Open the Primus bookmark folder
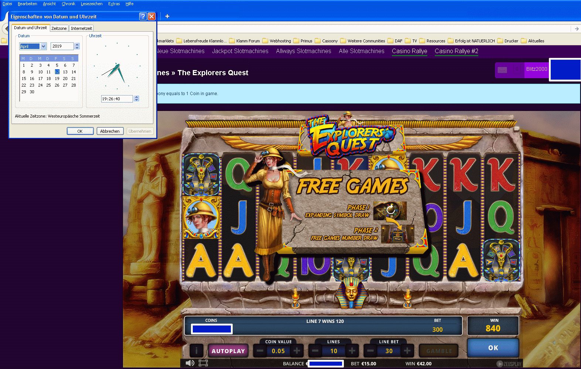The width and height of the screenshot is (581, 369). pyautogui.click(x=303, y=41)
